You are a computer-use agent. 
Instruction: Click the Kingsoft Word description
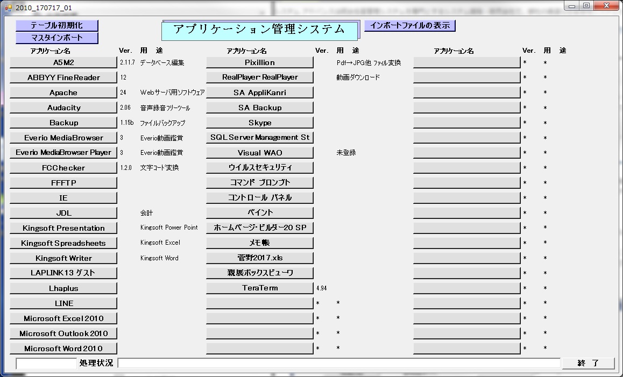[159, 258]
